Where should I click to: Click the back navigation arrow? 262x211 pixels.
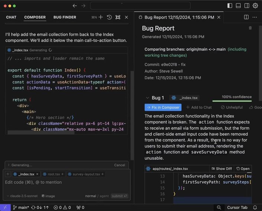pyautogui.click(x=75, y=6)
